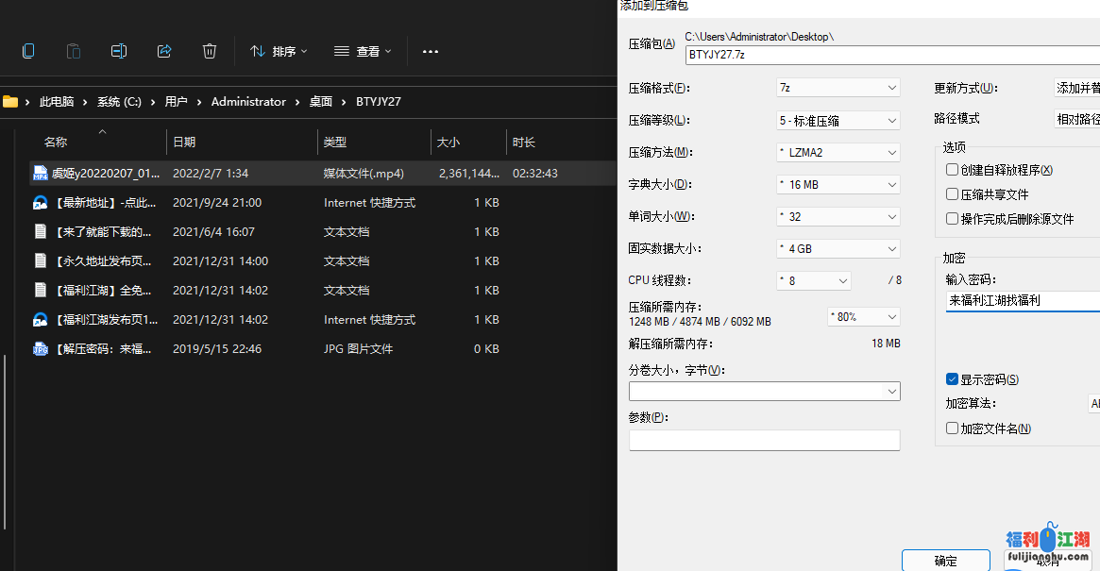This screenshot has width=1100, height=571.
Task: Open the 排序 sort menu
Action: 279,52
